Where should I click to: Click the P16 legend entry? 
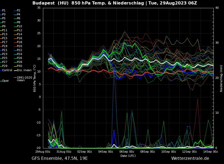[x=20, y=38]
